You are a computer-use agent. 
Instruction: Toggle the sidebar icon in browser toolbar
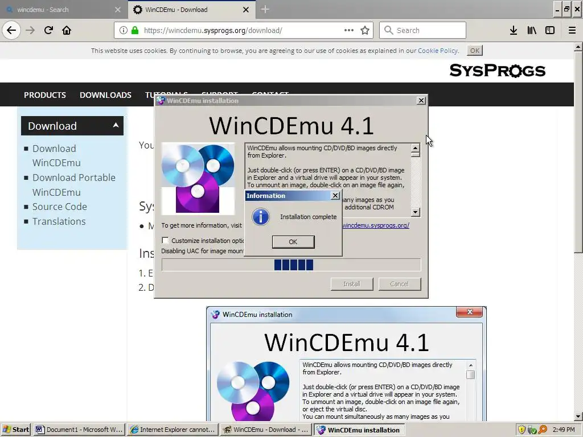click(550, 30)
